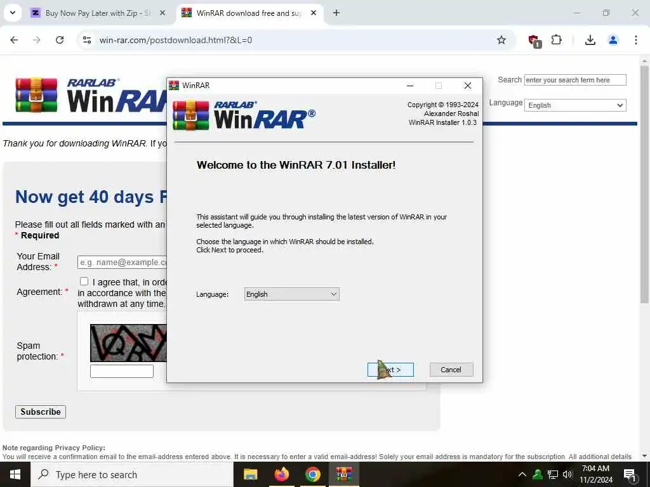Open Chrome from the taskbar
This screenshot has height=487, width=650.
click(x=312, y=474)
